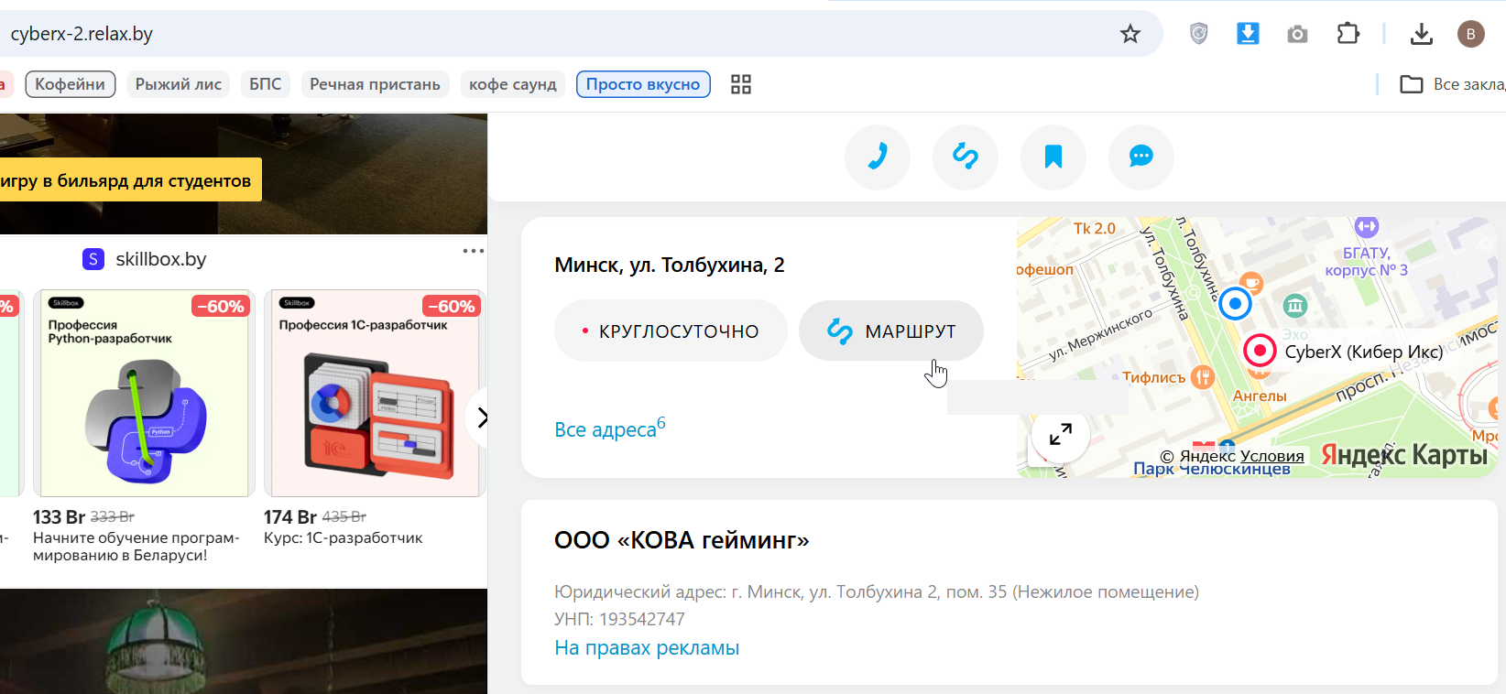1506x694 pixels.
Task: Open the 'На правах рекламы' link
Action: pyautogui.click(x=647, y=648)
